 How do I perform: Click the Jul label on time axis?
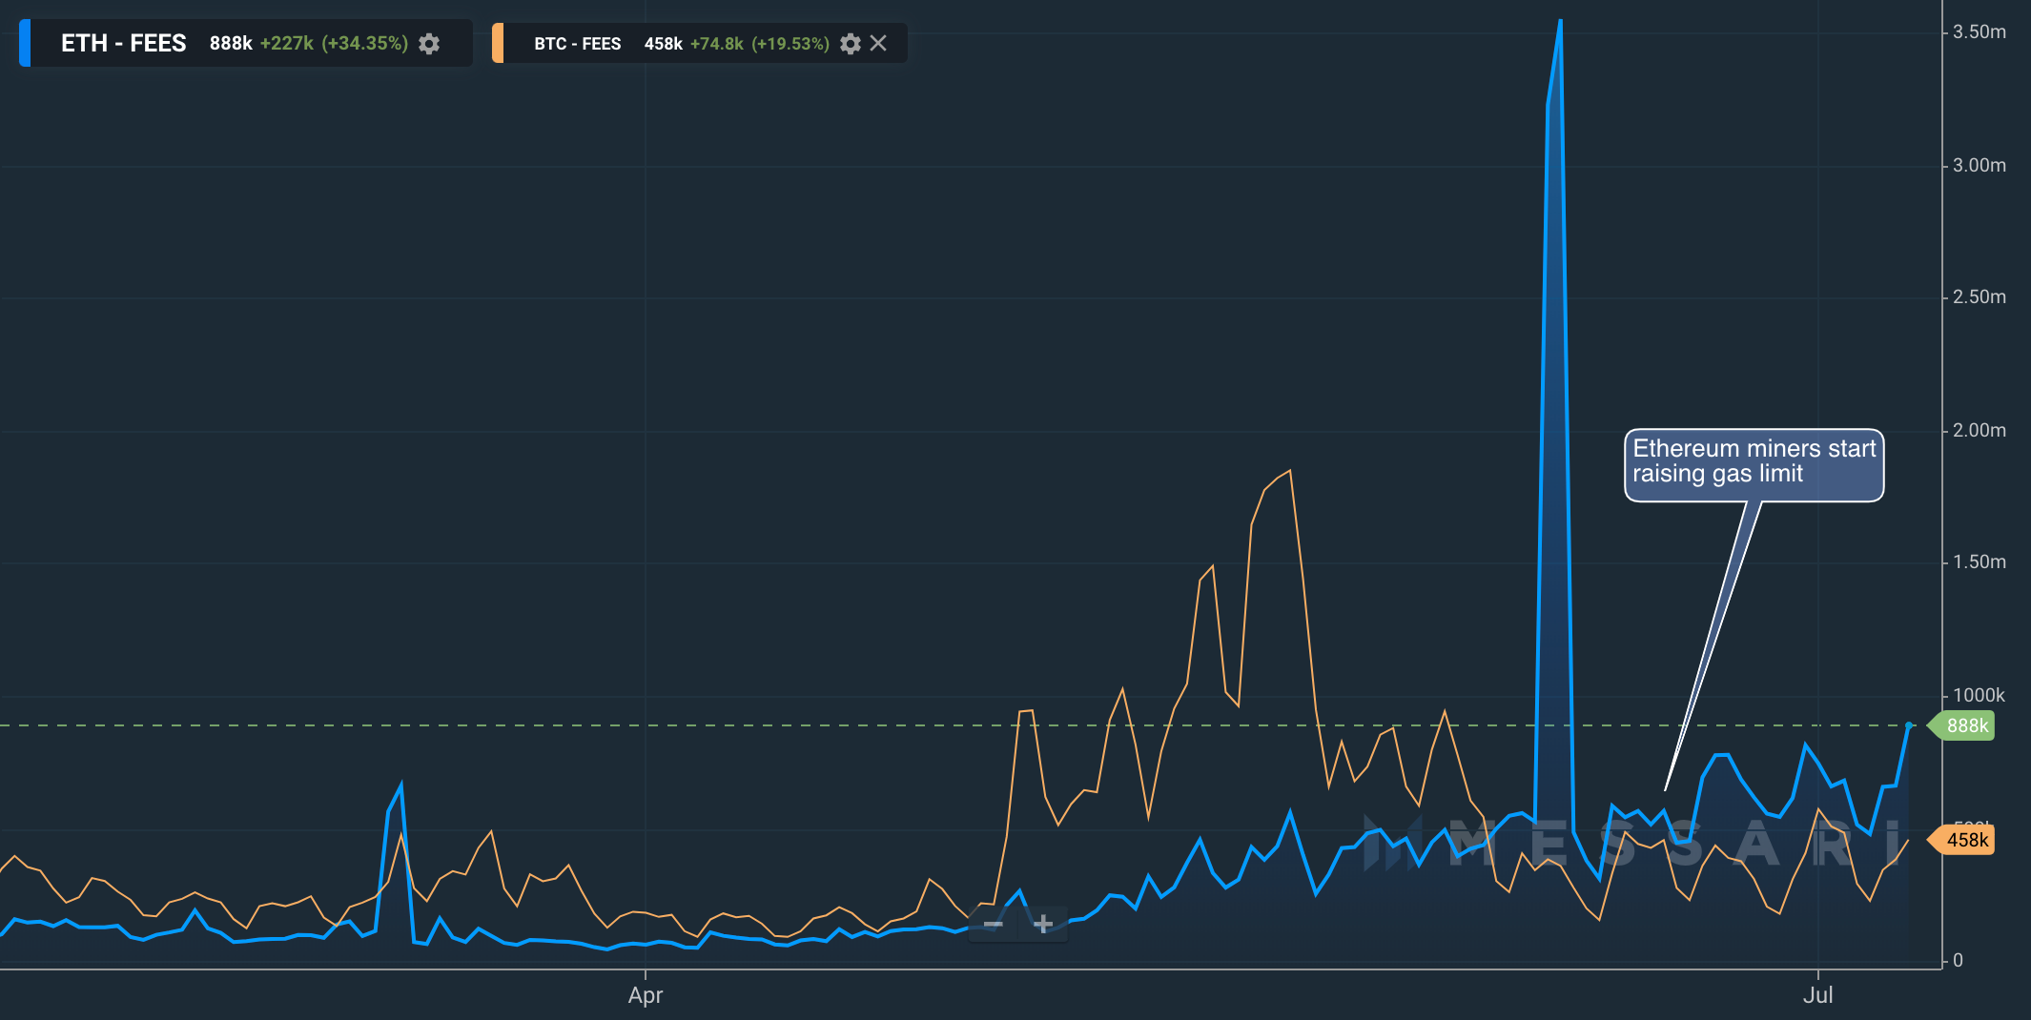1817,995
